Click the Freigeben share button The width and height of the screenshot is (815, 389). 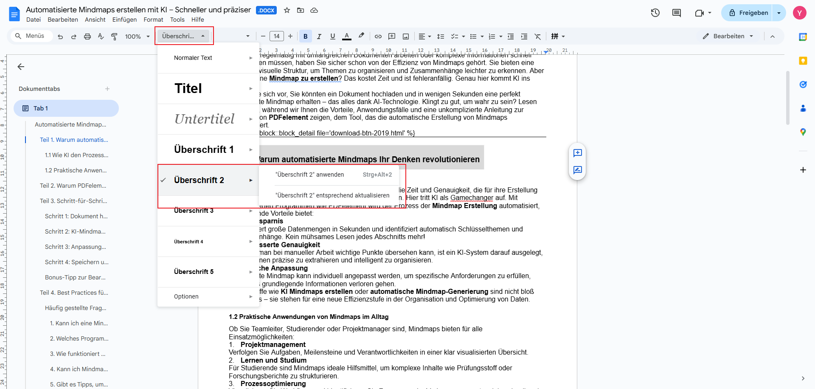pyautogui.click(x=748, y=13)
